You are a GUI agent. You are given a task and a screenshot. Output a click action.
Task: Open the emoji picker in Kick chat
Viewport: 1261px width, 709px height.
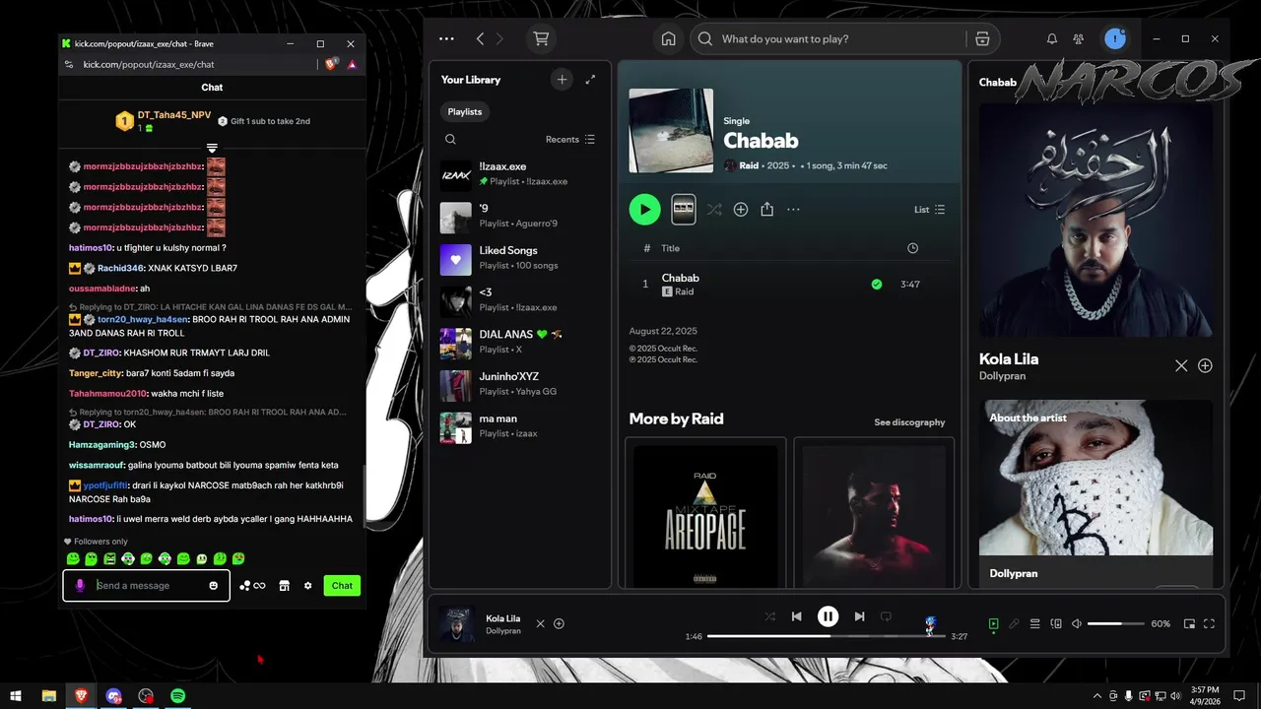coord(213,585)
